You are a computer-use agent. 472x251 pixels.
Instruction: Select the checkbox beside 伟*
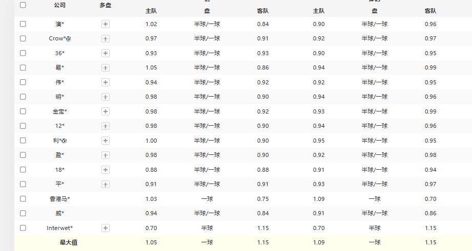[x=23, y=82]
